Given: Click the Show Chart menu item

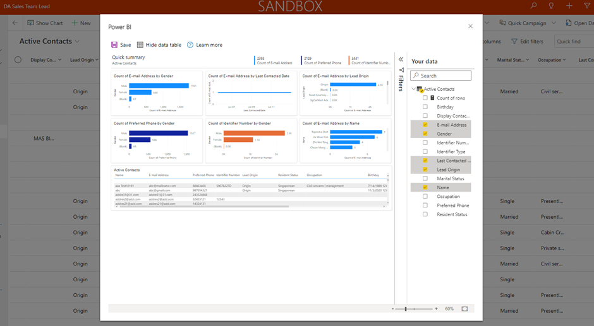Looking at the screenshot, I should [45, 23].
